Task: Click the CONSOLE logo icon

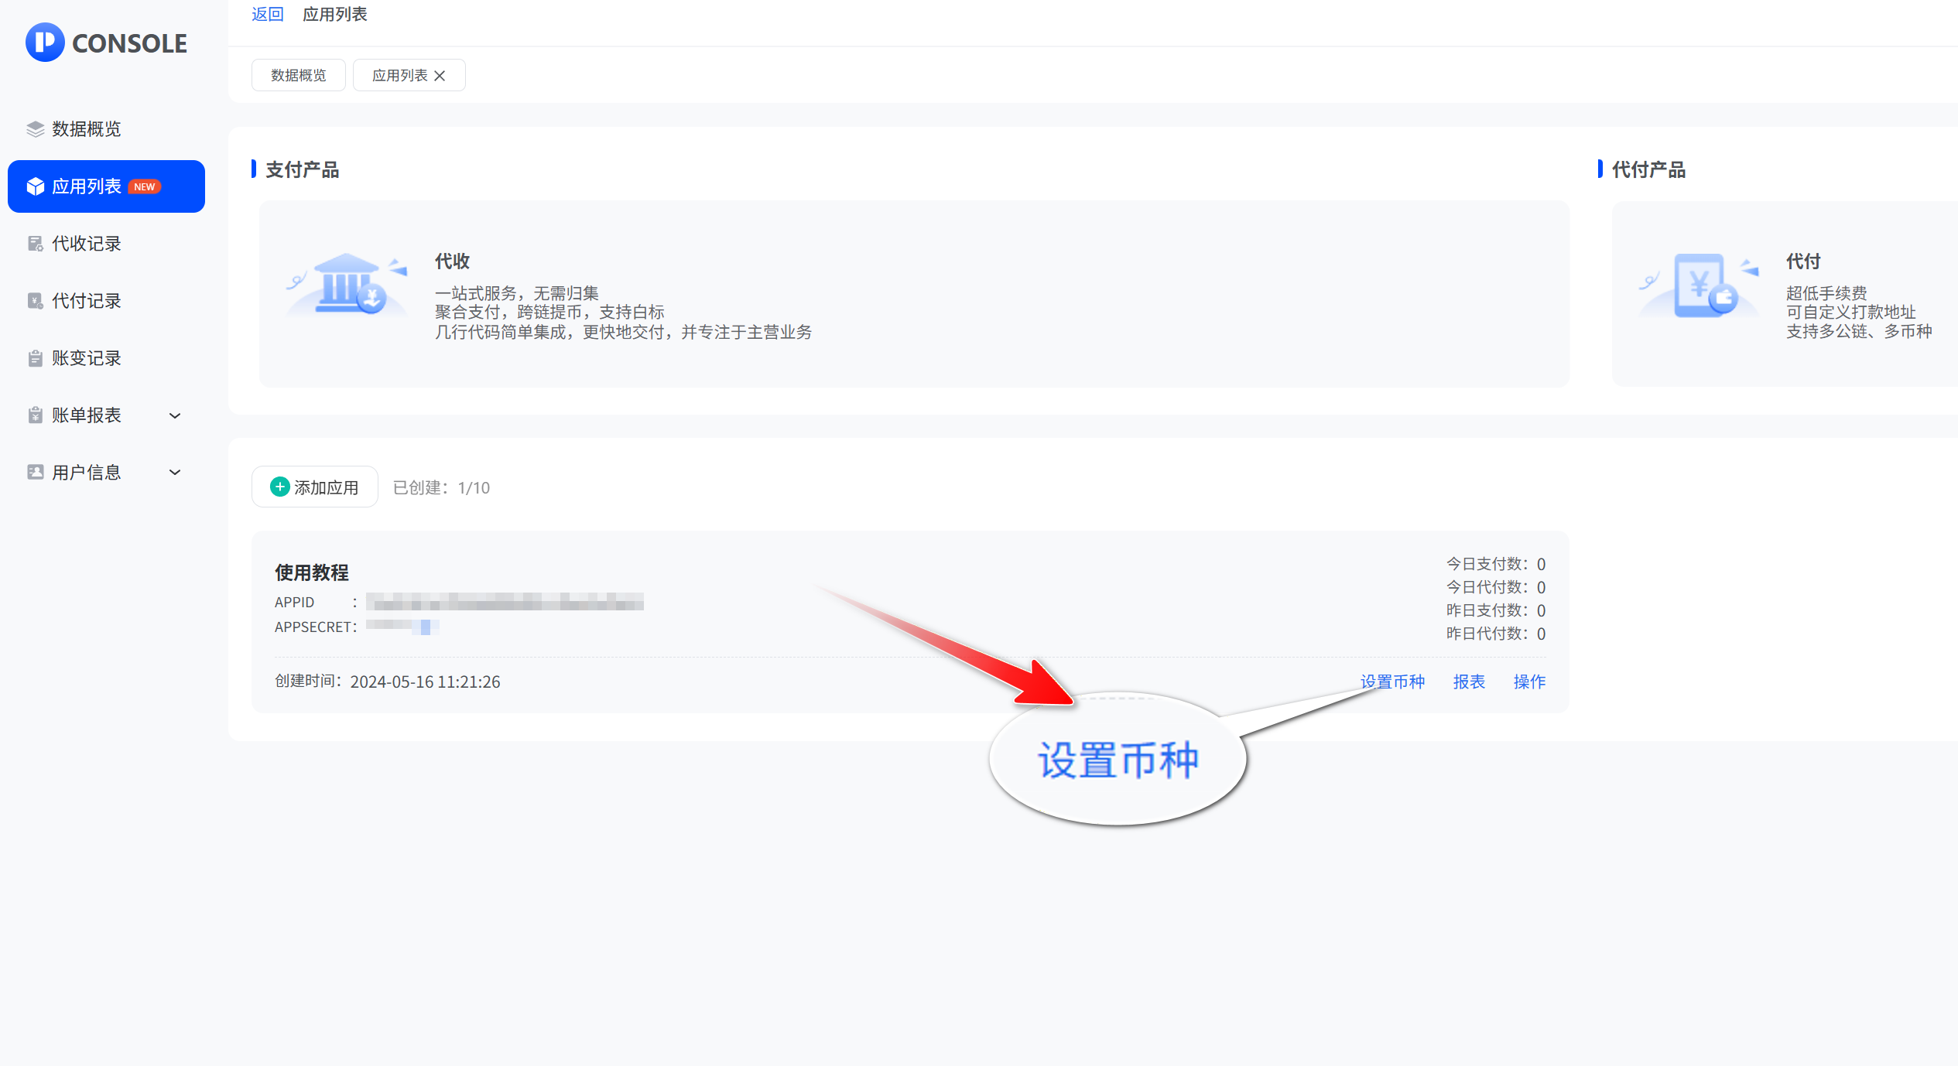Action: pos(45,42)
